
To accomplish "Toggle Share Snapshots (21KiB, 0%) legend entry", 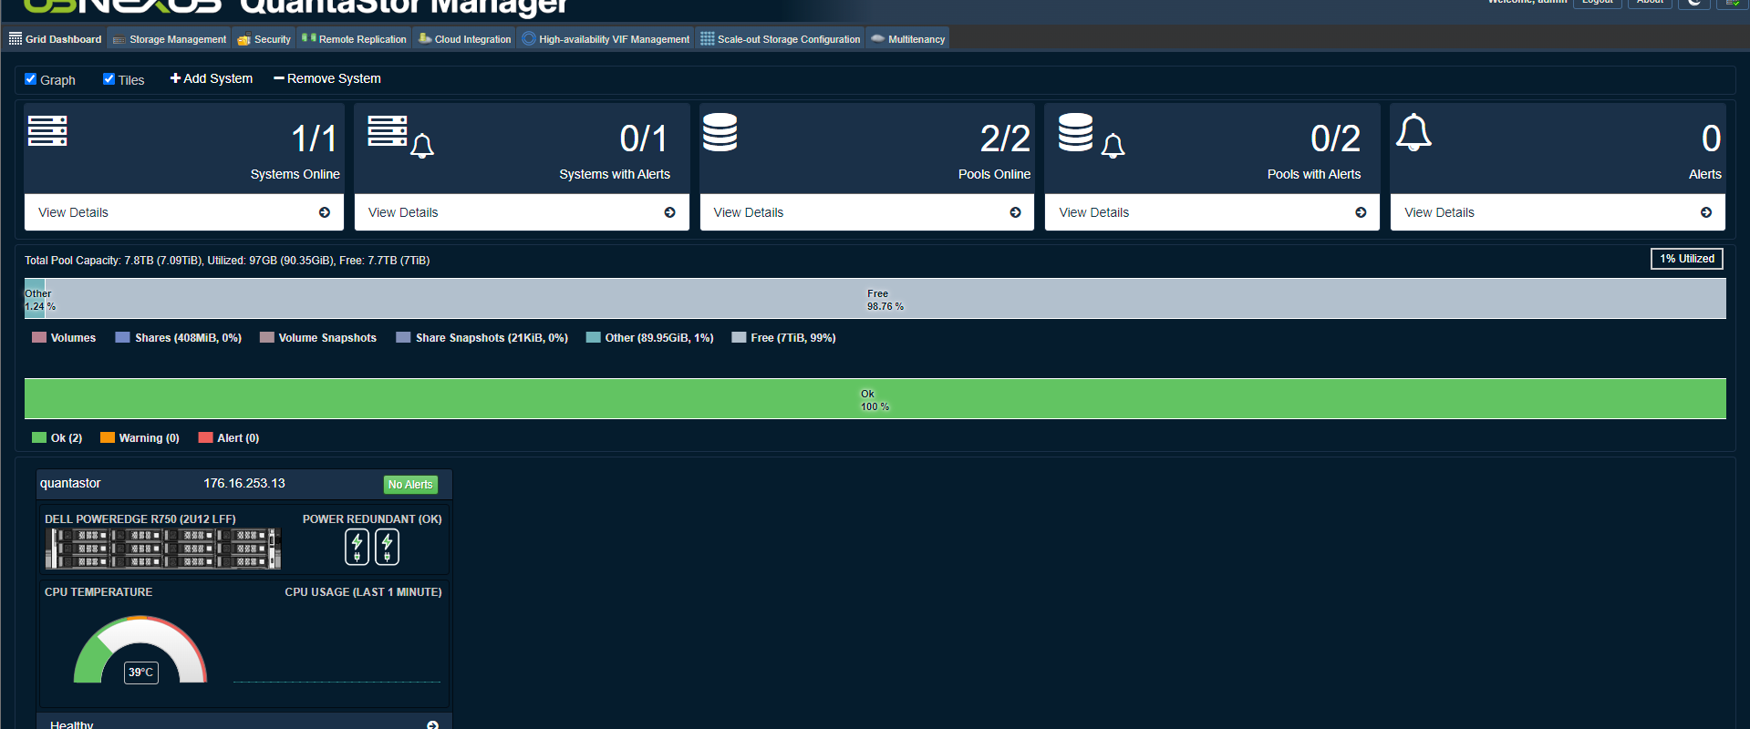I will [482, 337].
